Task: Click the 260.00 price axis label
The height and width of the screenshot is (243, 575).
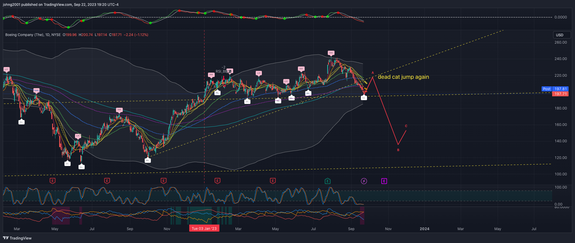Action: (561, 42)
